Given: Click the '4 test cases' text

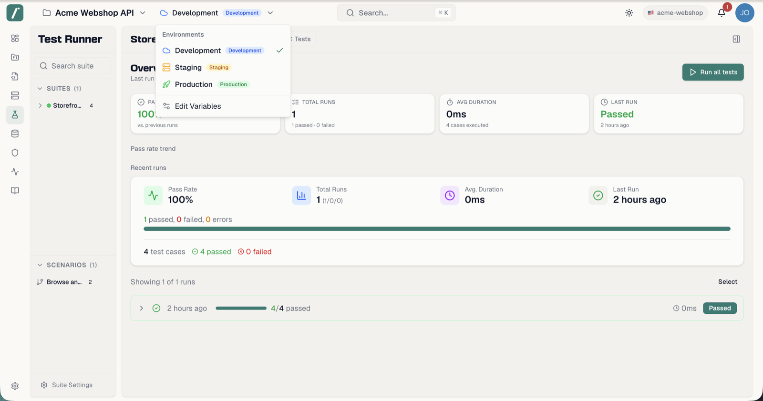Looking at the screenshot, I should 165,252.
